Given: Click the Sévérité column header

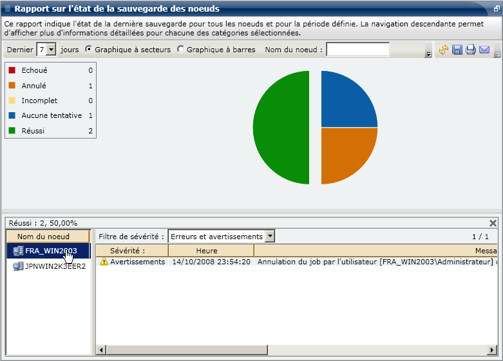Looking at the screenshot, I should click(132, 251).
